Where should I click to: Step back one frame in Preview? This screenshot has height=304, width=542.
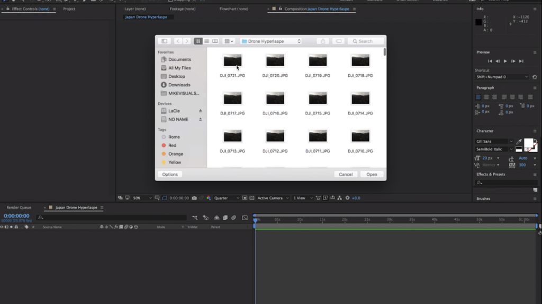(498, 61)
